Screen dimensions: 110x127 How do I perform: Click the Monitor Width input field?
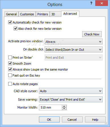pyautogui.click(x=51, y=107)
